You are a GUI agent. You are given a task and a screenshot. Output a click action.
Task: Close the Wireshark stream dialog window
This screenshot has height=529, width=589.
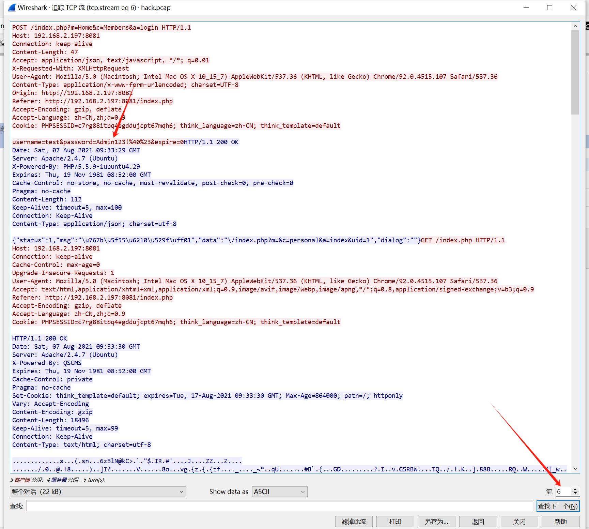574,7
